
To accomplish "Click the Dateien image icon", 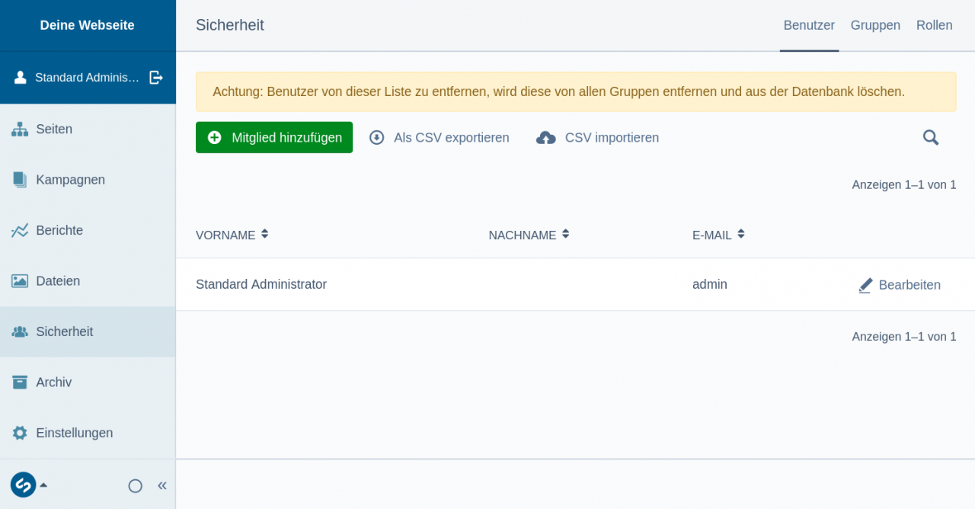I will tap(20, 281).
